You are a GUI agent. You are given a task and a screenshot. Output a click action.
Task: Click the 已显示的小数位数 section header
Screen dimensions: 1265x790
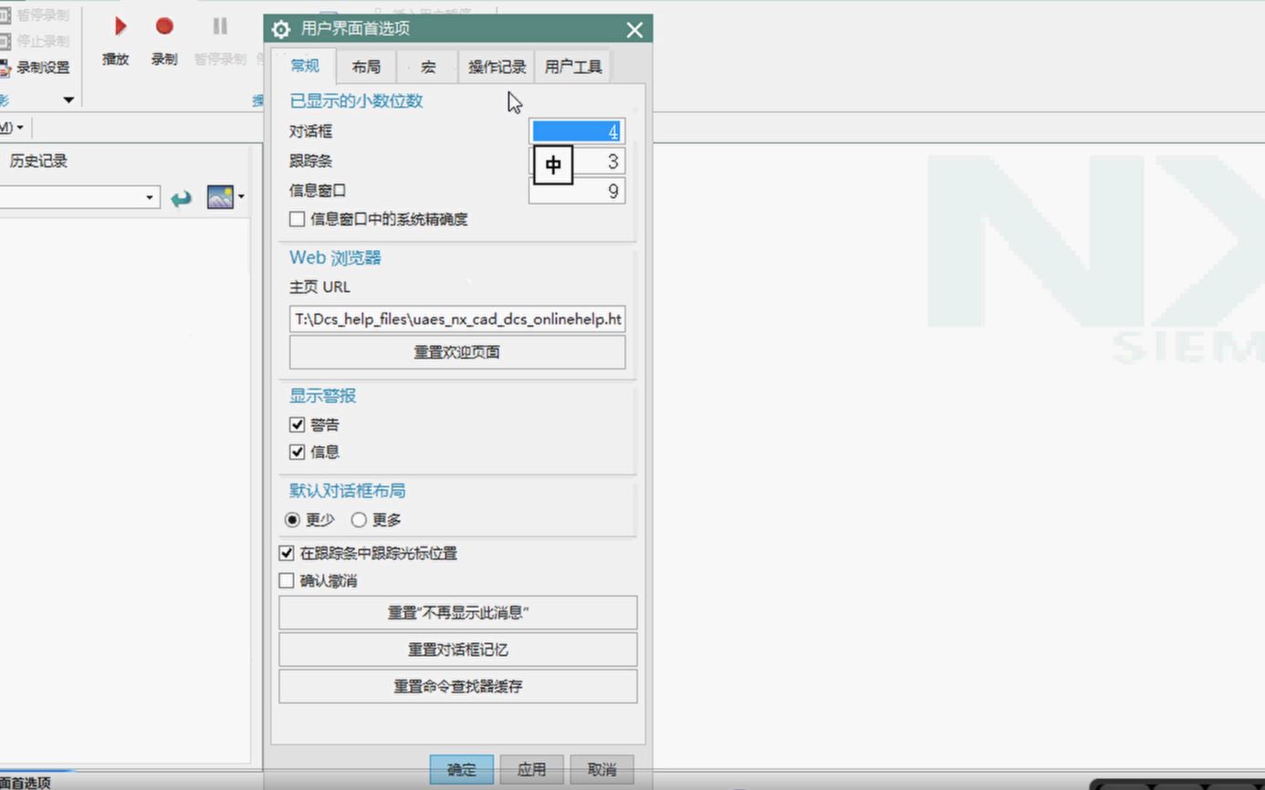pos(356,101)
